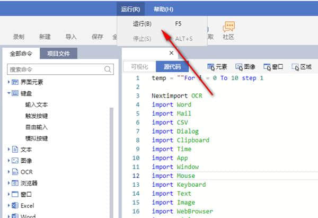The width and height of the screenshot is (318, 218).
Task: Expand the 文本 tree node
Action: (8, 150)
